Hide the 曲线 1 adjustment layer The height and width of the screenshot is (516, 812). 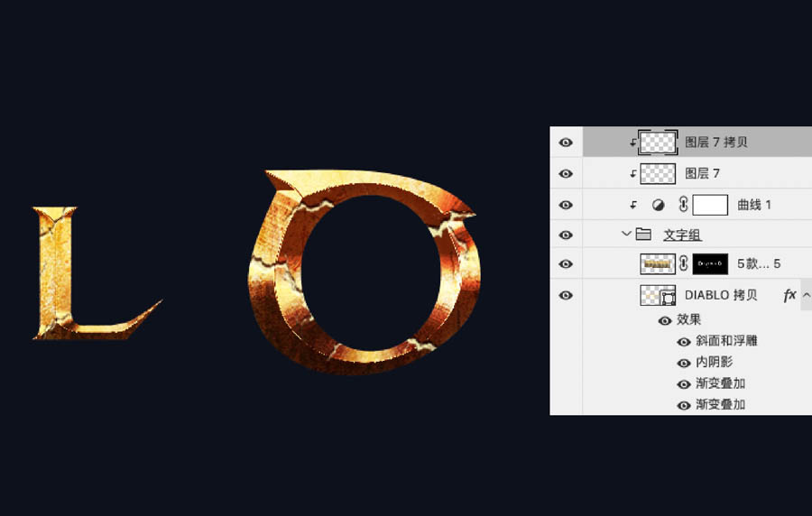[566, 205]
